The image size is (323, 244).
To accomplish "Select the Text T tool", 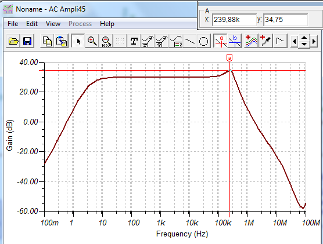I will [134, 41].
